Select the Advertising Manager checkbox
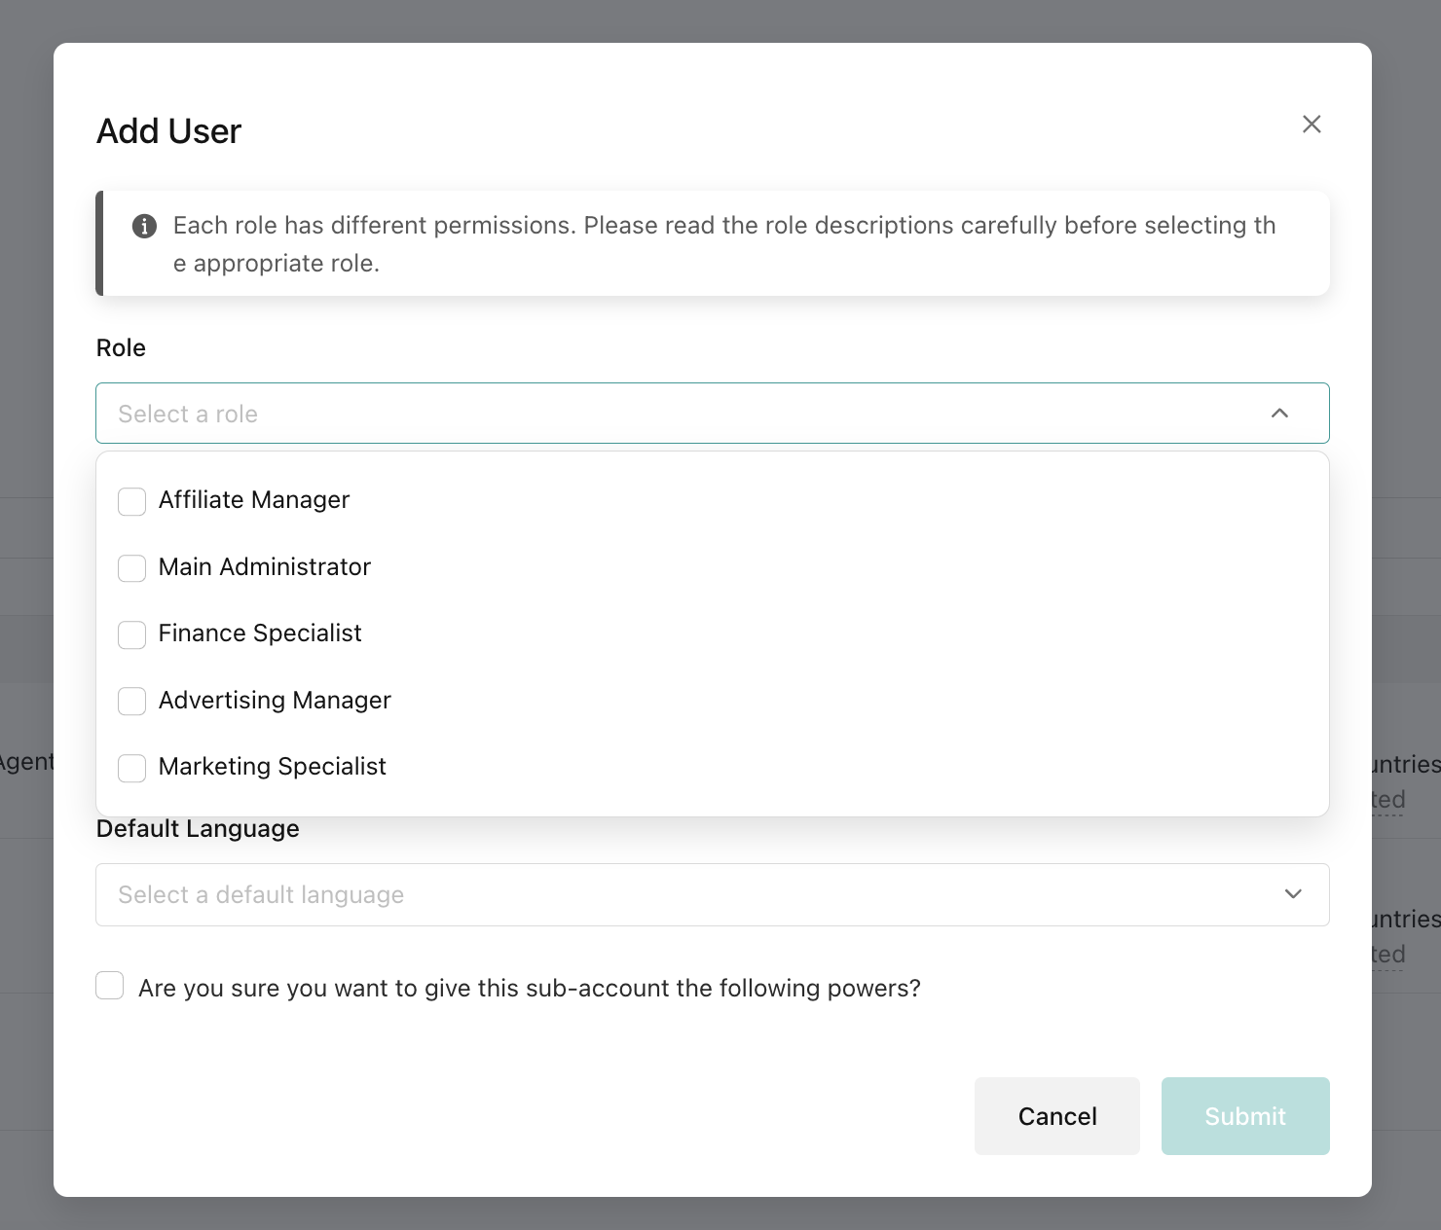This screenshot has height=1230, width=1441. pos(131,702)
